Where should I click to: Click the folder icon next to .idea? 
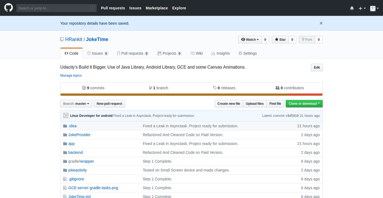point(65,126)
